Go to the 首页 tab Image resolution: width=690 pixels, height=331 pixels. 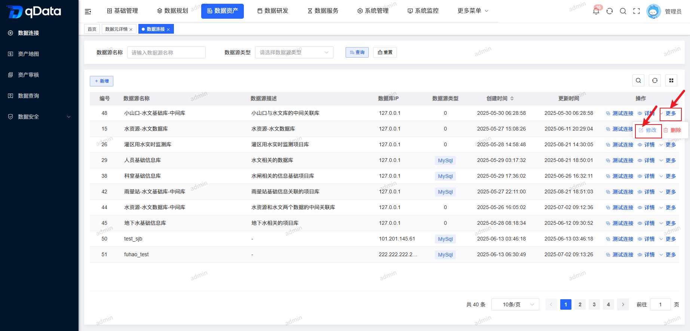pyautogui.click(x=92, y=29)
